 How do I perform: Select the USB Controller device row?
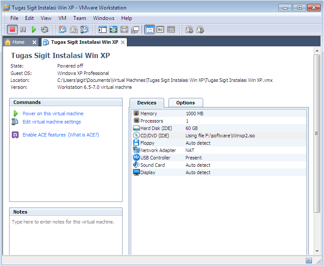click(x=219, y=158)
